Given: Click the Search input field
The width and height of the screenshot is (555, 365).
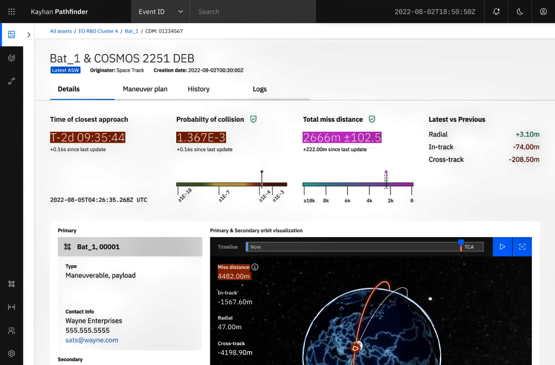Looking at the screenshot, I should pos(253,12).
